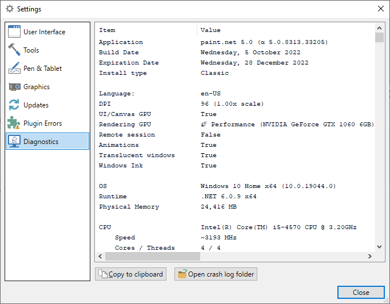390x304 pixels.
Task: Click the 'UI/Canvas GPU' label
Action: [x=125, y=114]
